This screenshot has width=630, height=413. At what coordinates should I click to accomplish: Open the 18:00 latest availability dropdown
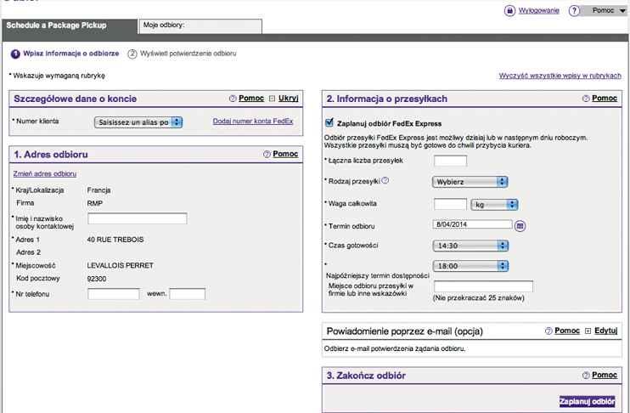point(470,266)
